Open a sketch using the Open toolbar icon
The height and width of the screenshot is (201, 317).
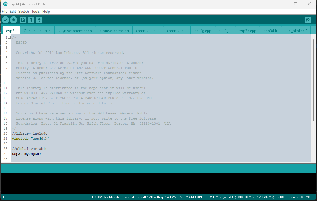pyautogui.click(x=31, y=20)
